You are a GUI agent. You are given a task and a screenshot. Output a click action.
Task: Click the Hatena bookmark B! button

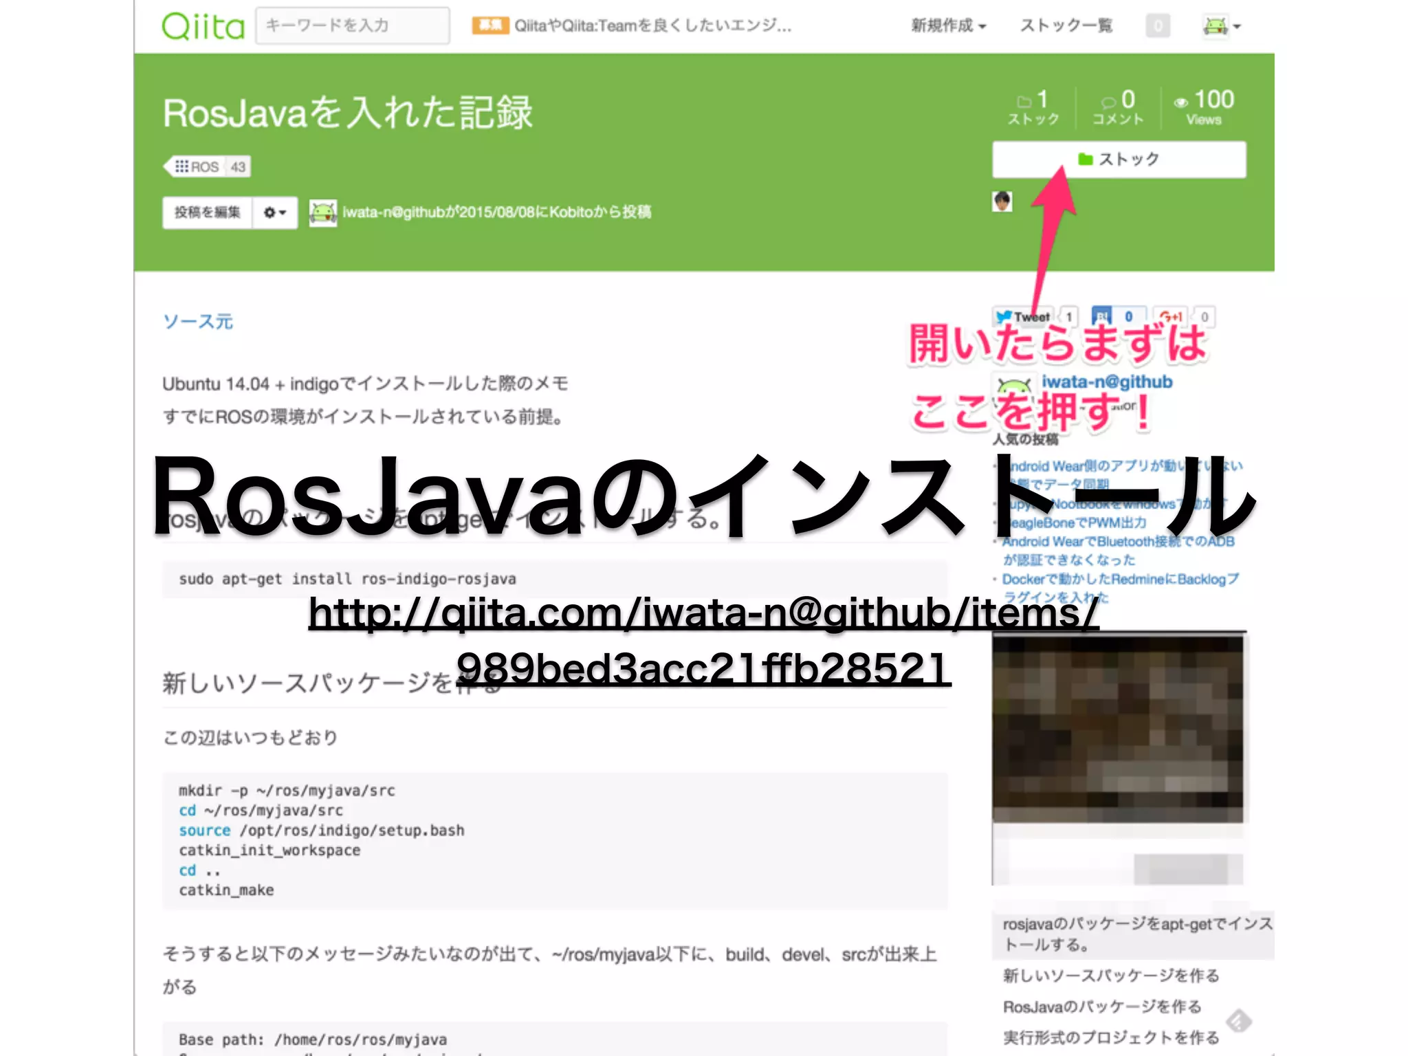tap(1102, 317)
